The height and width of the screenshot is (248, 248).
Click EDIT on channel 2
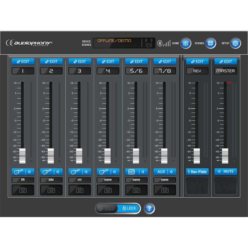click(51, 61)
